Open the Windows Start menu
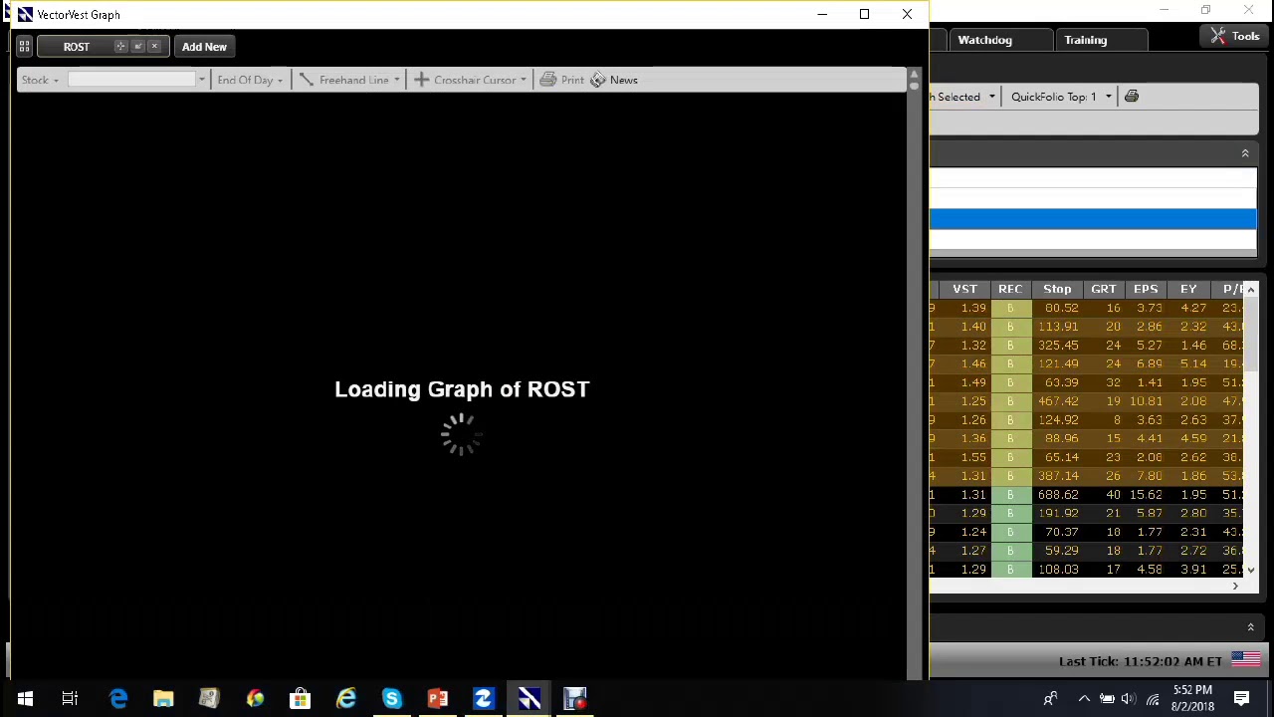1274x717 pixels. [25, 699]
